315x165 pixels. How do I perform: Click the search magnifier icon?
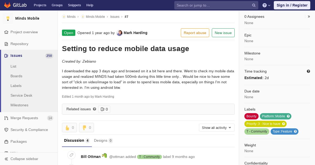(x=254, y=5)
